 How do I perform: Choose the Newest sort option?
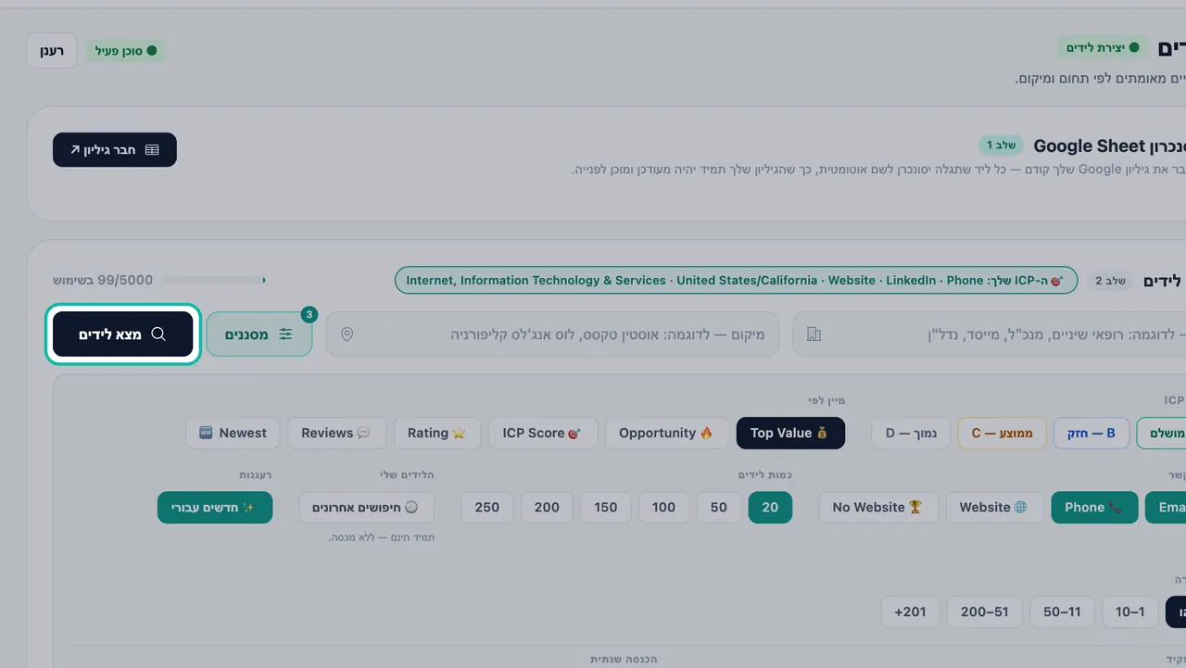tap(233, 433)
